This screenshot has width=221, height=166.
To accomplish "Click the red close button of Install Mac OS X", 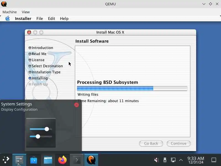I will [29, 32].
